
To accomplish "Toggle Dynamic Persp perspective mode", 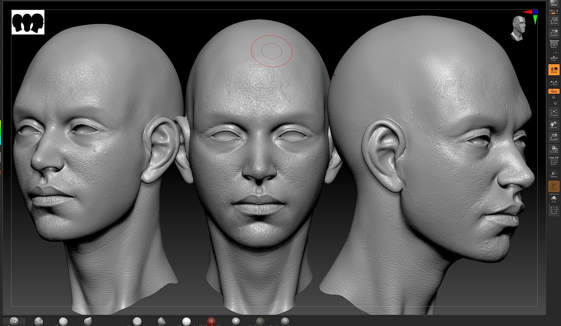I will tap(554, 44).
